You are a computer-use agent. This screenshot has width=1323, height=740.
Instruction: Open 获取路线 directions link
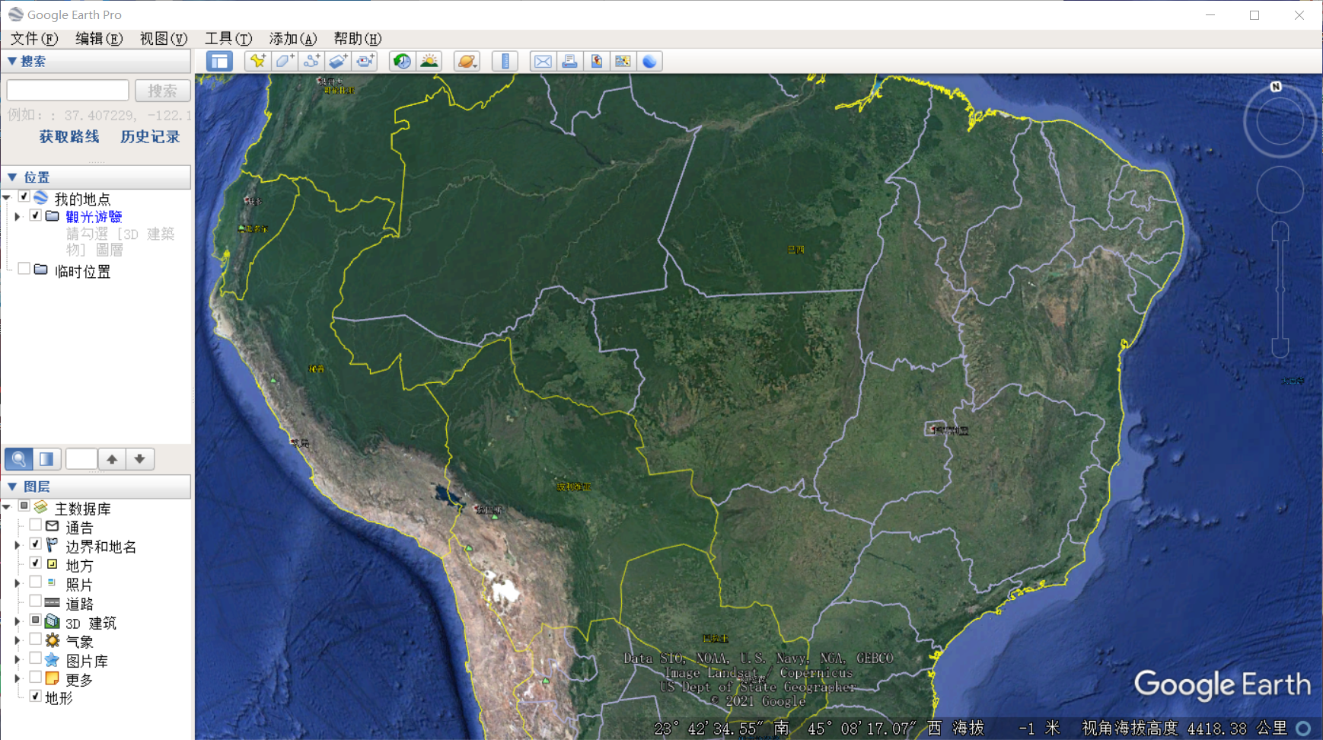[x=69, y=137]
